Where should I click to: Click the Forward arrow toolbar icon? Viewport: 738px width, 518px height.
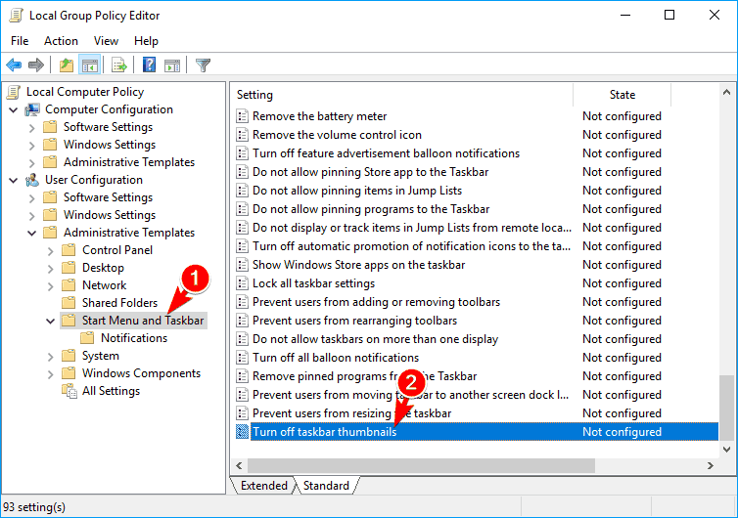coord(36,65)
